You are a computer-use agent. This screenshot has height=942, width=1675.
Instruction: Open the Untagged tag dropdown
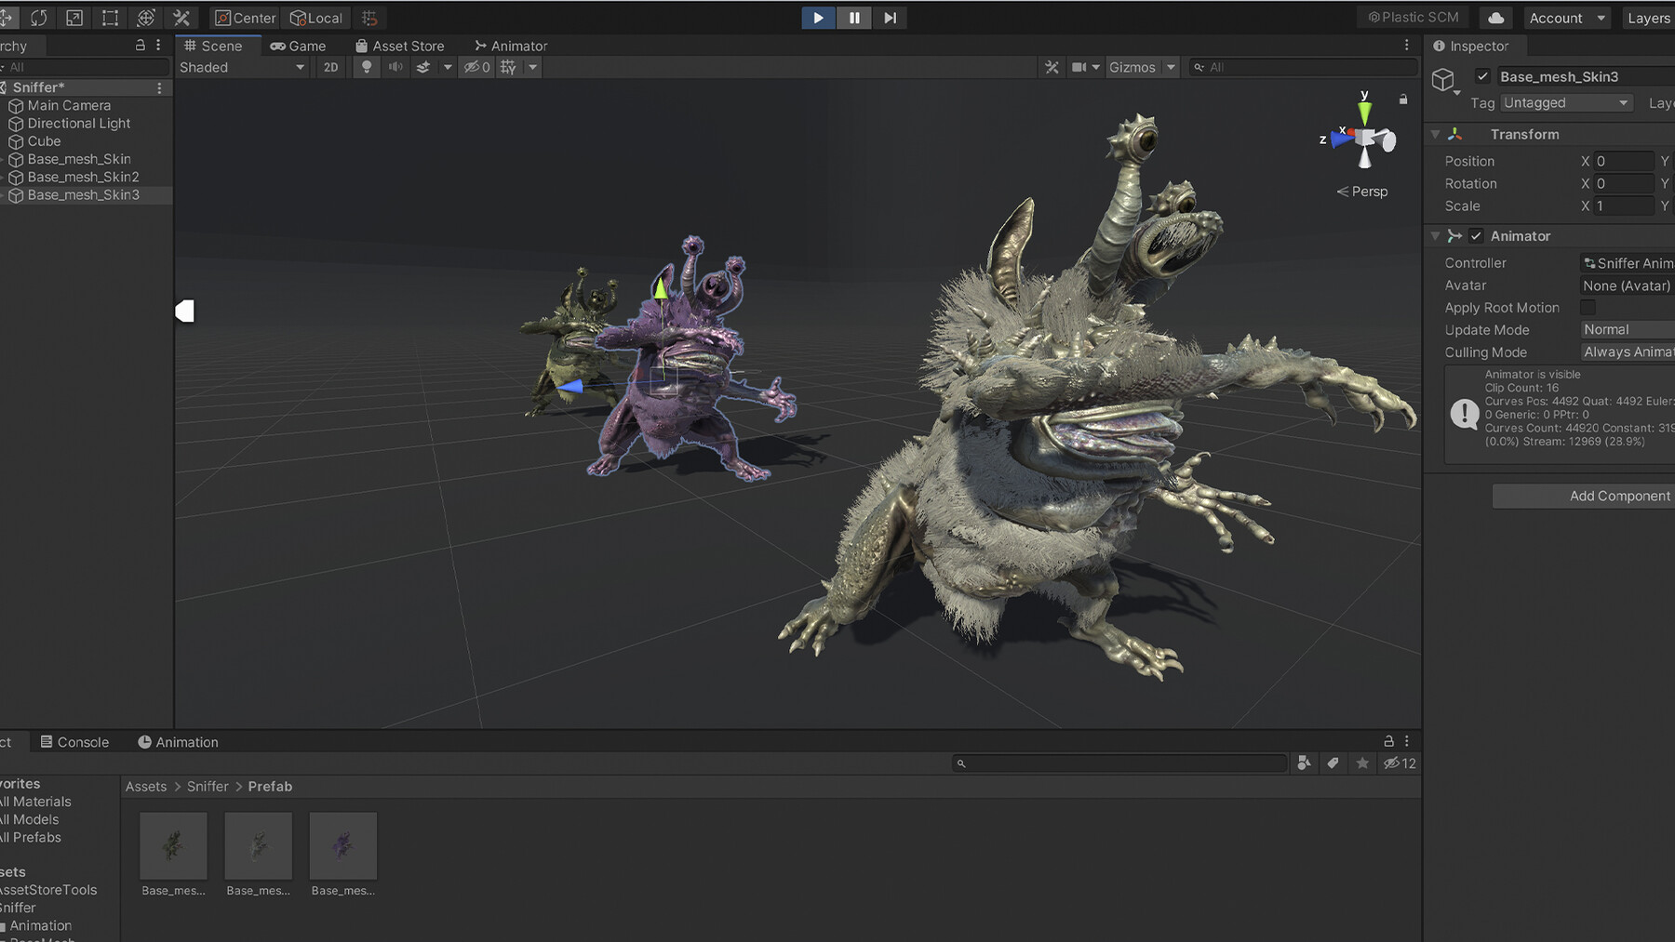point(1566,102)
